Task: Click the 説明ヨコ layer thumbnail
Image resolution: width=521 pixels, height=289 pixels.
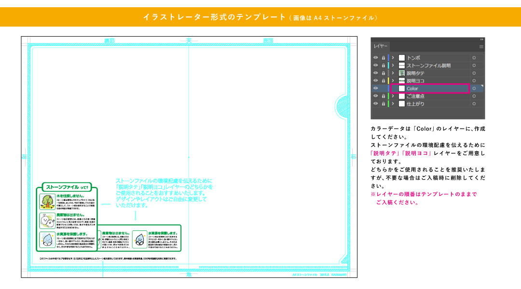Action: pyautogui.click(x=401, y=81)
